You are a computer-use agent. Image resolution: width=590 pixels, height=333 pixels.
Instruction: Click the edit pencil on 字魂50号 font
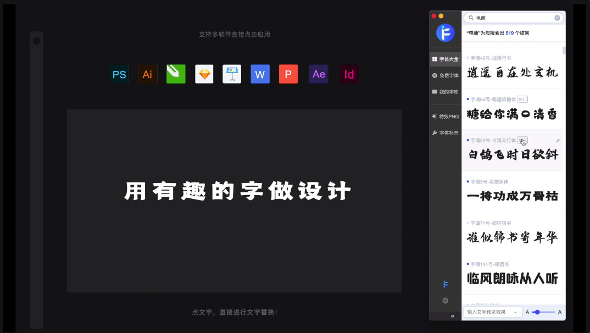pyautogui.click(x=558, y=141)
